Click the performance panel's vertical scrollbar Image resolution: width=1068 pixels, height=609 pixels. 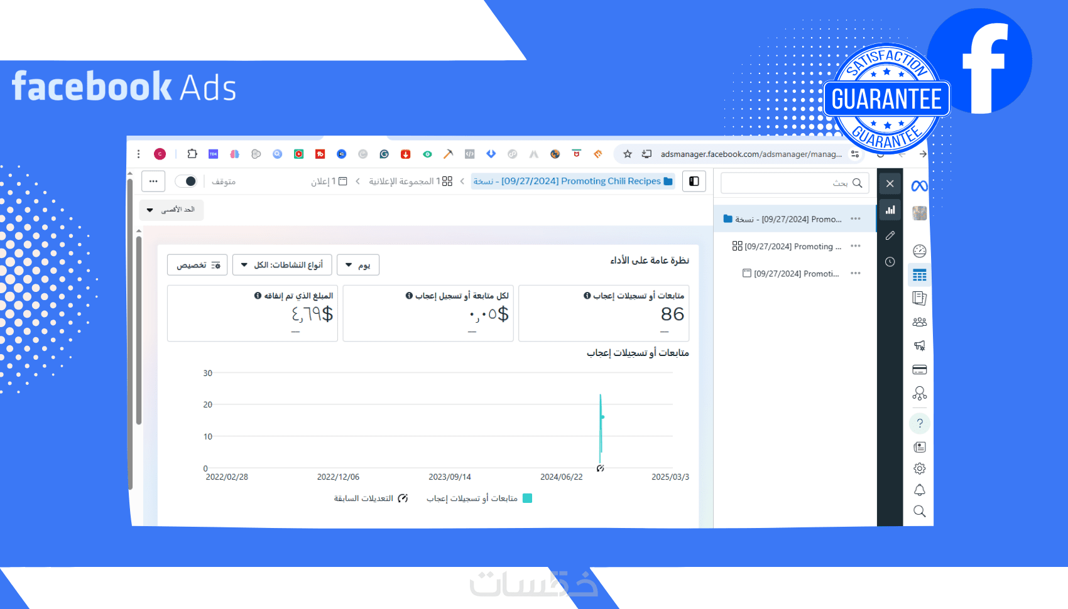tap(139, 330)
